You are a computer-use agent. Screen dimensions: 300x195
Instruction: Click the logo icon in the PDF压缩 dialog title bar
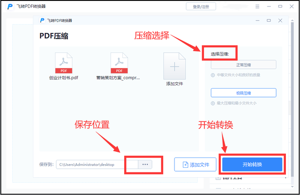coord(42,21)
